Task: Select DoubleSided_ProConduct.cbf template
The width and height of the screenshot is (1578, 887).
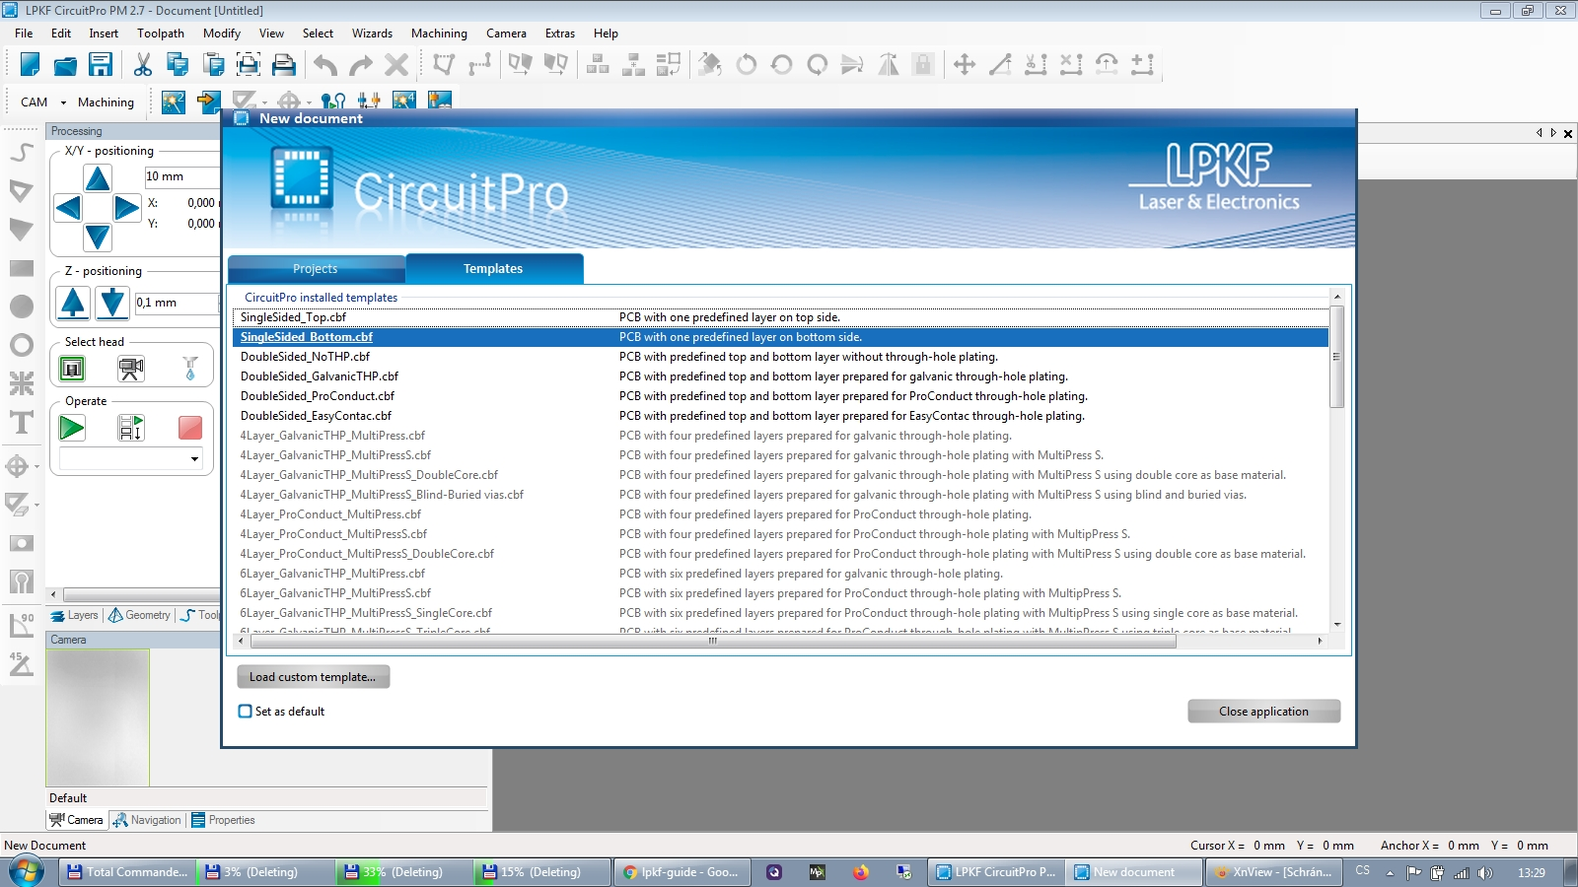Action: (780, 396)
